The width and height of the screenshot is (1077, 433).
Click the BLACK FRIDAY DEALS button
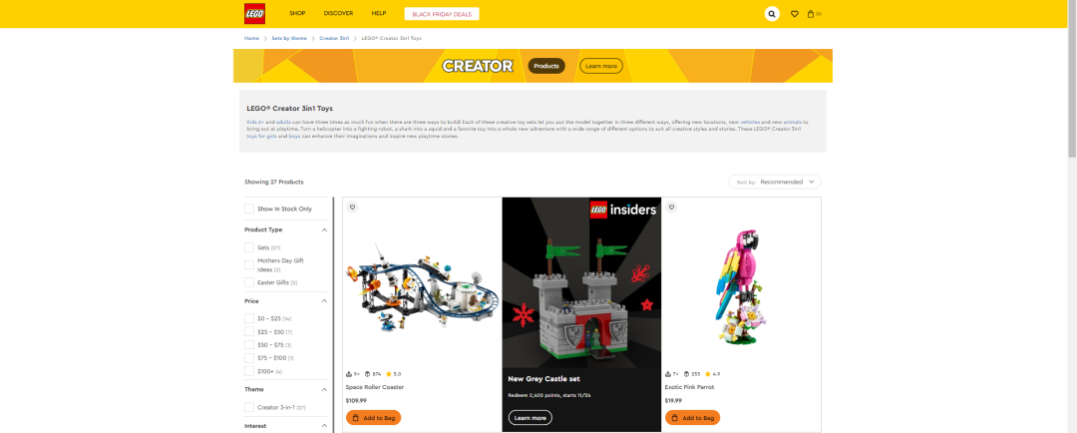[442, 14]
